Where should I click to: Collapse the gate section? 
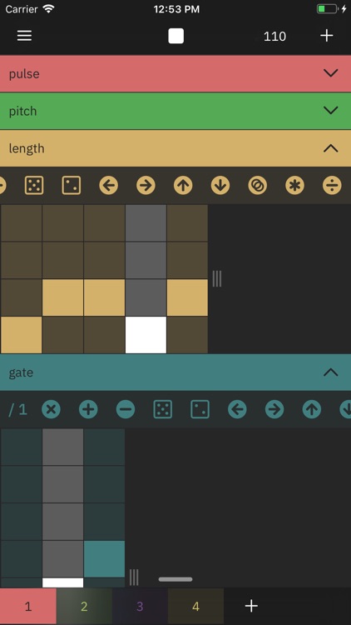pos(175,372)
